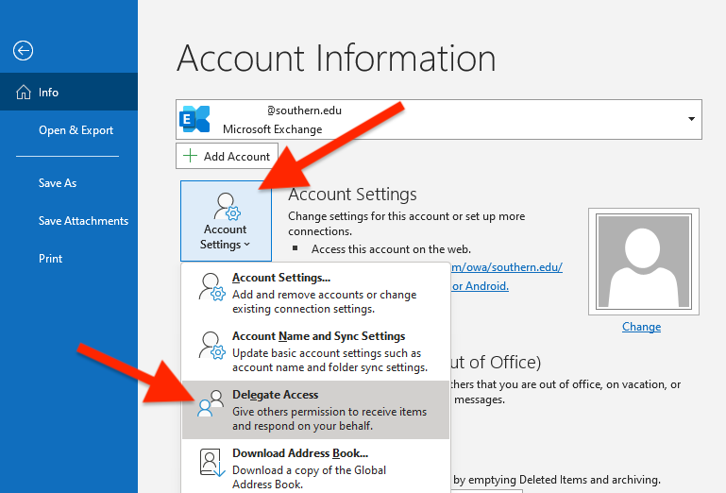Screen dimensions: 726x493
Task: Click the back arrow icon
Action: (24, 51)
